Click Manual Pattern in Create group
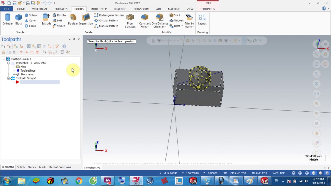331x186 pixels. coord(106,26)
